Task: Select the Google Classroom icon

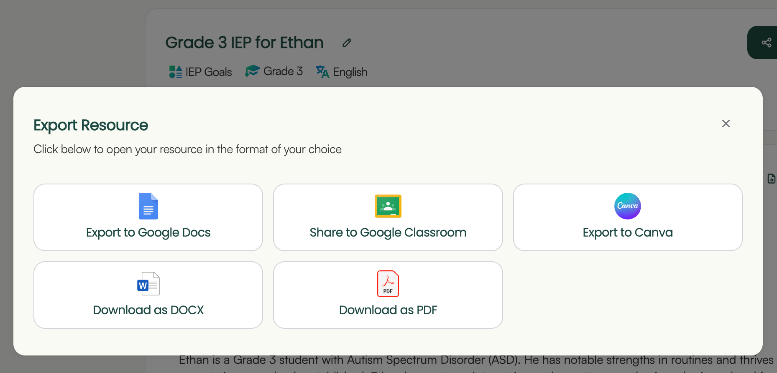Action: click(x=388, y=206)
